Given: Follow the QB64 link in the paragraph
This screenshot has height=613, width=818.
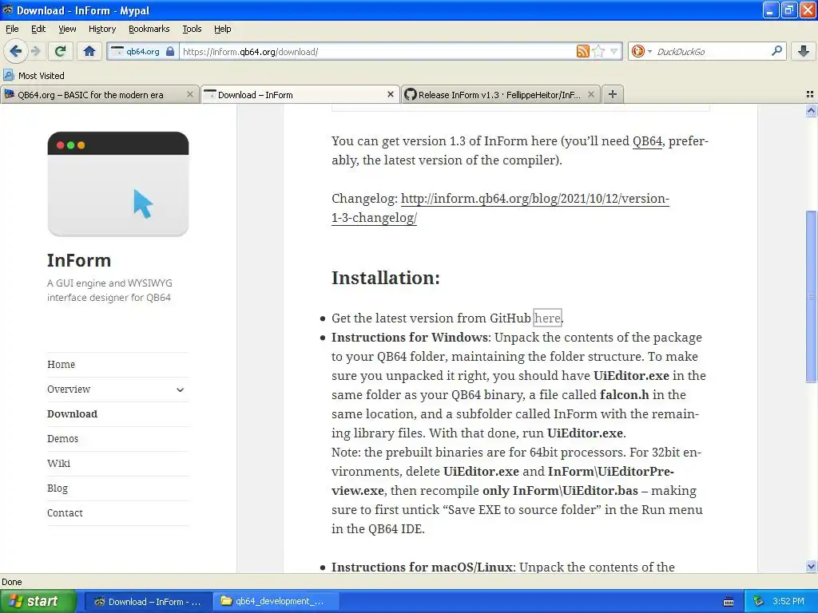Looking at the screenshot, I should click(x=647, y=141).
